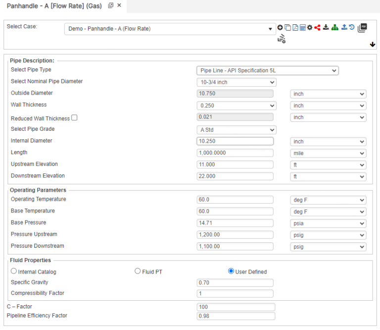The height and width of the screenshot is (330, 380).
Task: Click the blue upload tray icon
Action: tap(344, 27)
